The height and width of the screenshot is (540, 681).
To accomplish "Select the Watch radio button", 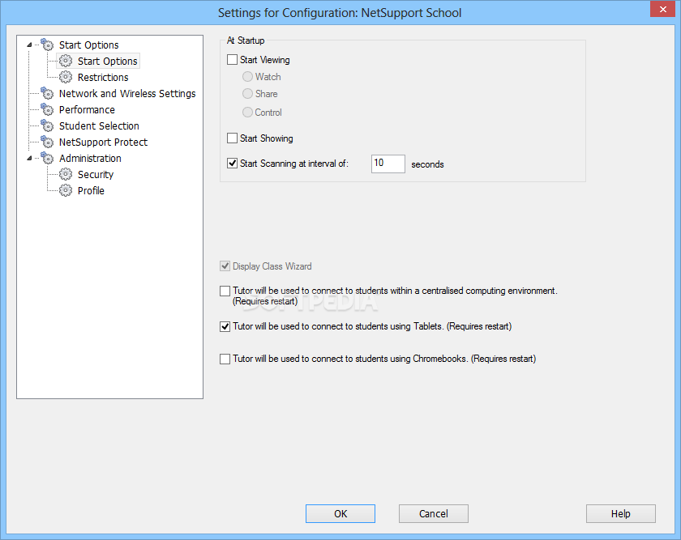I will tap(247, 77).
